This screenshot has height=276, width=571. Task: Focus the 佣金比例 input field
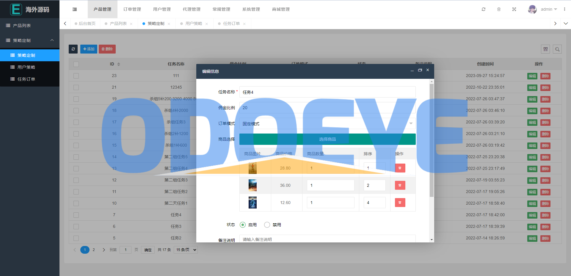coord(327,108)
